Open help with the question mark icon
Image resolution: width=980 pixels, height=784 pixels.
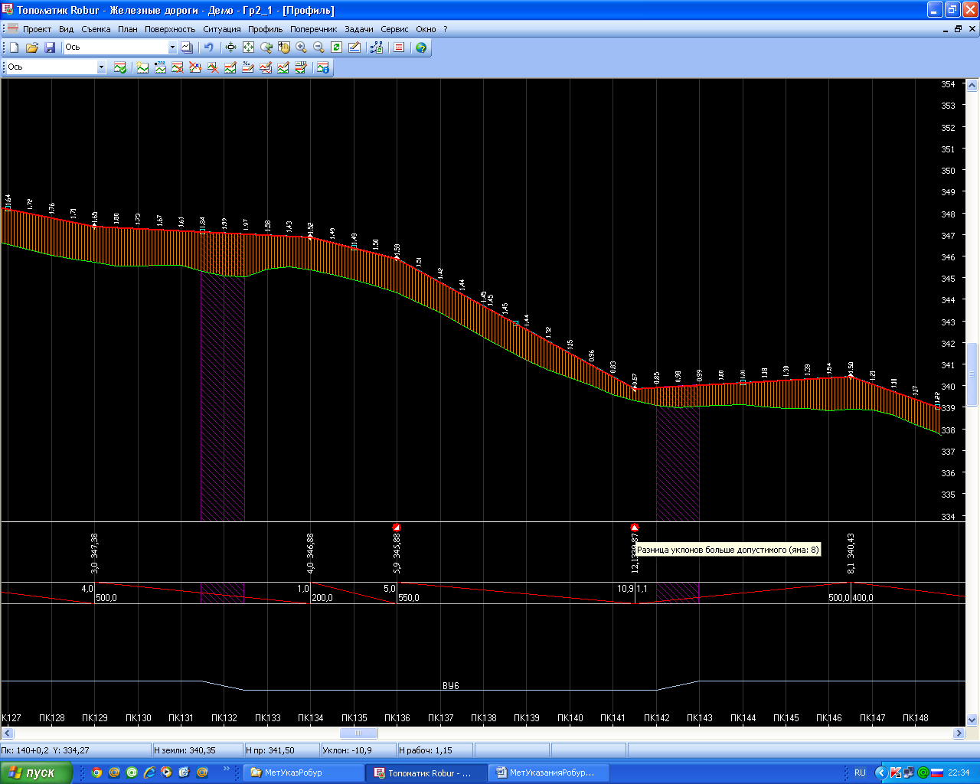[421, 47]
